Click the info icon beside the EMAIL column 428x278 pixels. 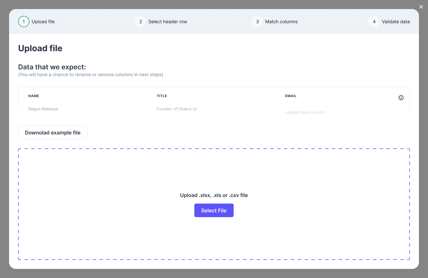pyautogui.click(x=401, y=98)
